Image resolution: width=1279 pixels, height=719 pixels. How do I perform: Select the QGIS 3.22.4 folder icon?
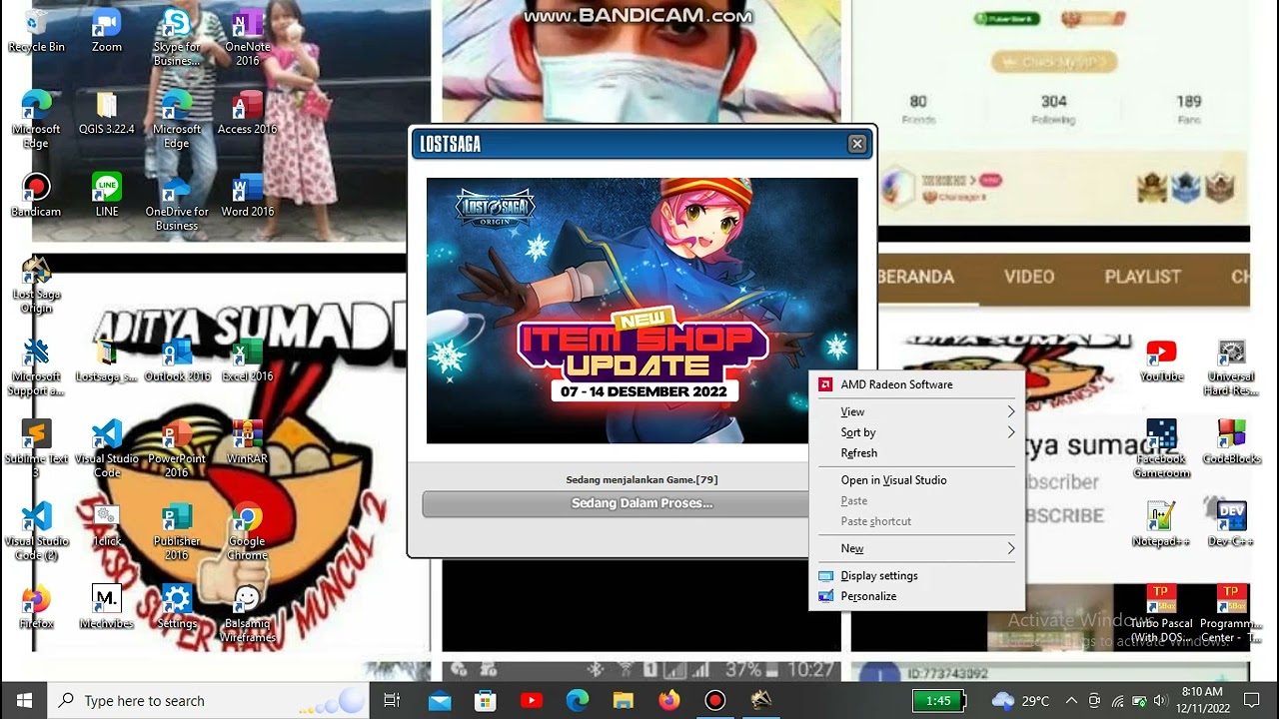[107, 113]
